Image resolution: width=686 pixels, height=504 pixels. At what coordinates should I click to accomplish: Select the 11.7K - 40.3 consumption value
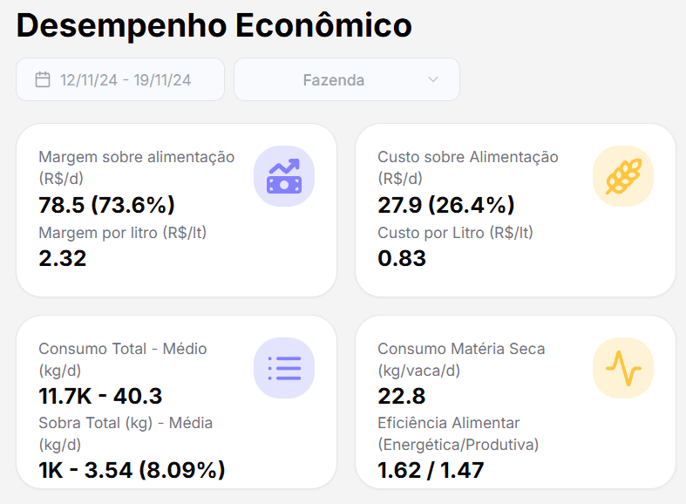coord(100,396)
